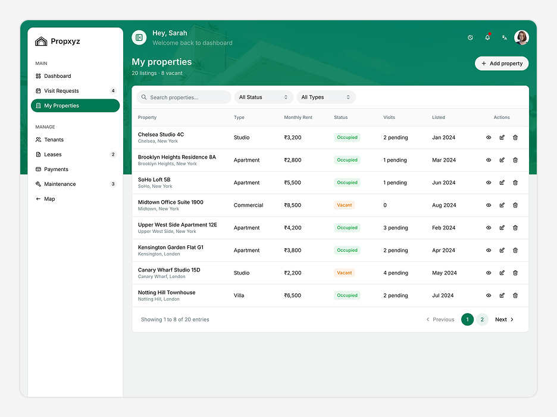Click Occupied badge for Chelsea Studio 4C
The height and width of the screenshot is (417, 557).
coord(347,137)
